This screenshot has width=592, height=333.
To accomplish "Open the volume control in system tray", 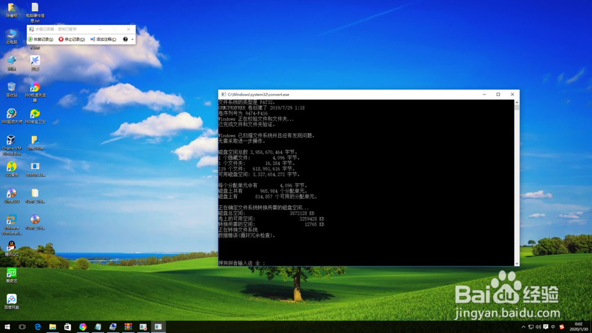I will coord(538,327).
